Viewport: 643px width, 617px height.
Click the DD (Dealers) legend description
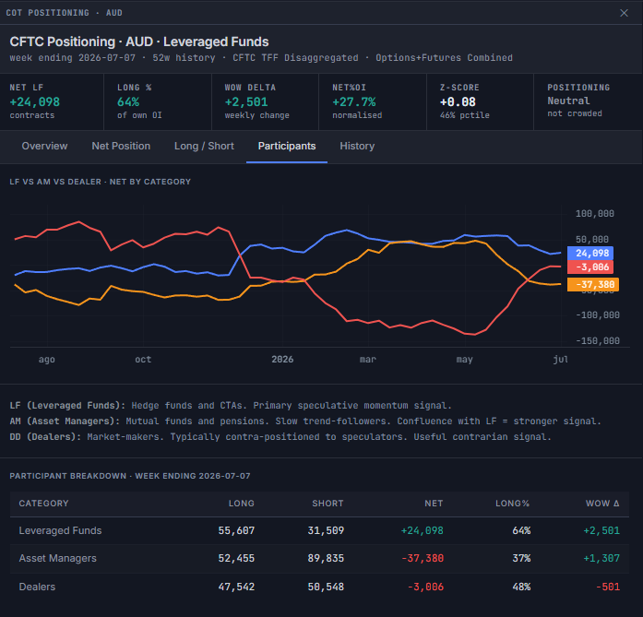(x=280, y=436)
